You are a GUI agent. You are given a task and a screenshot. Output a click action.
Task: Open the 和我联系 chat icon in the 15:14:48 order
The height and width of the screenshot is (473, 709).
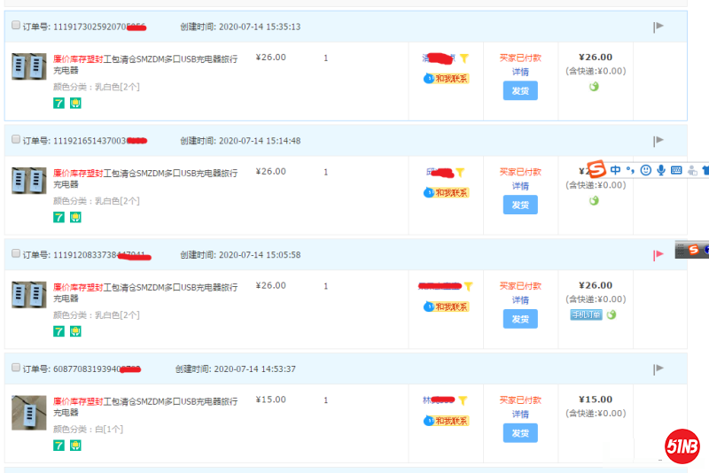coord(446,192)
